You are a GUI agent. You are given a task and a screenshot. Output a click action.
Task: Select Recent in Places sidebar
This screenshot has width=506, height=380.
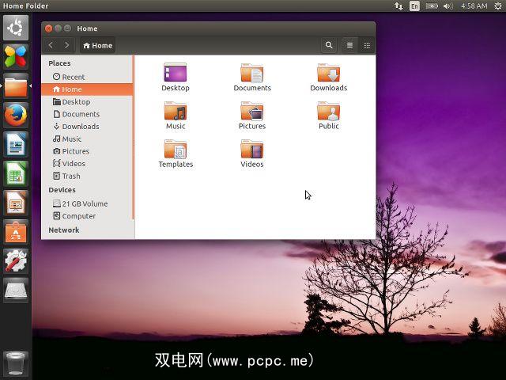click(73, 77)
